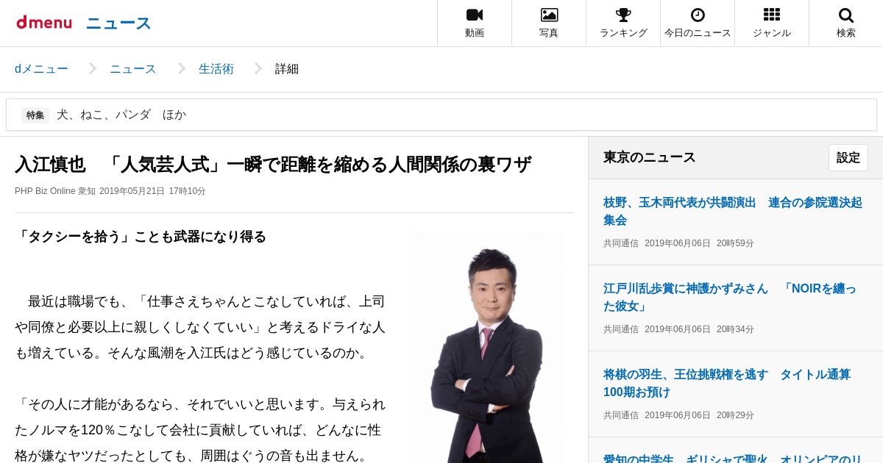Screen dimensions: 883x463
Task: Click the timestamp 20時29分
Action: pos(735,415)
